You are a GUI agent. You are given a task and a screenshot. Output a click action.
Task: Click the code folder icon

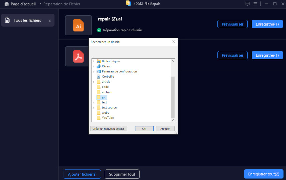[x=99, y=87]
